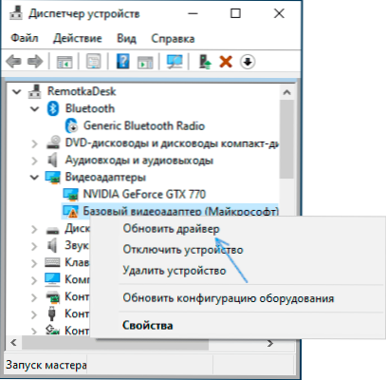Screen dimensions: 386x380
Task: Expand DVD-дисководы category
Action: (34, 143)
